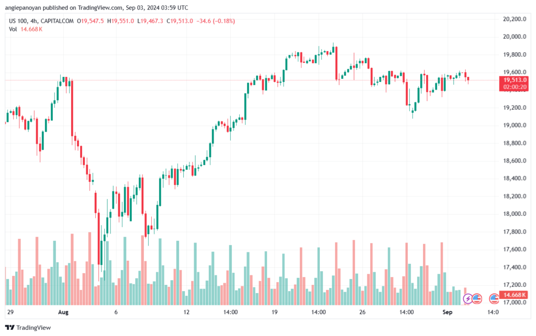Click the 4h timeframe label
536x336 pixels.
click(x=33, y=21)
